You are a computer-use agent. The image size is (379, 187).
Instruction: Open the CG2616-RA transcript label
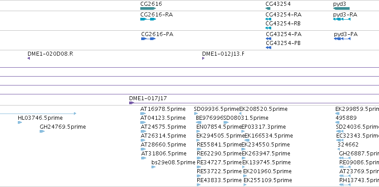tap(156, 15)
